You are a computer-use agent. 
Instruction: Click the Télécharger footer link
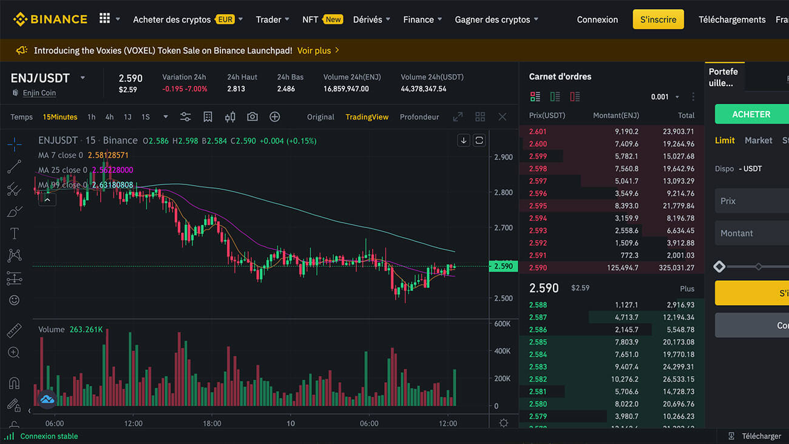(756, 436)
